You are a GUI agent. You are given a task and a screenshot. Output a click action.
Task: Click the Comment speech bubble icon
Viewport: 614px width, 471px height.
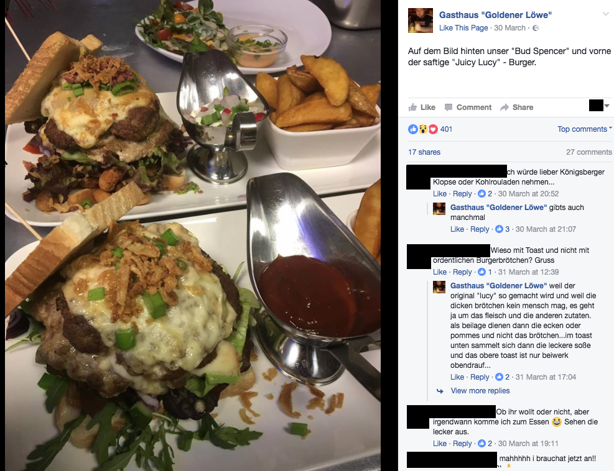(x=449, y=107)
